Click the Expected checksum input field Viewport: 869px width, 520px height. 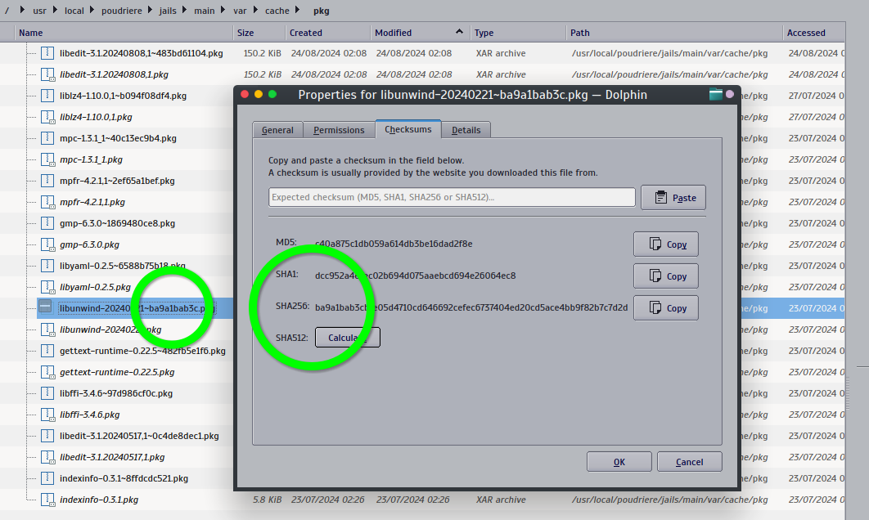452,197
